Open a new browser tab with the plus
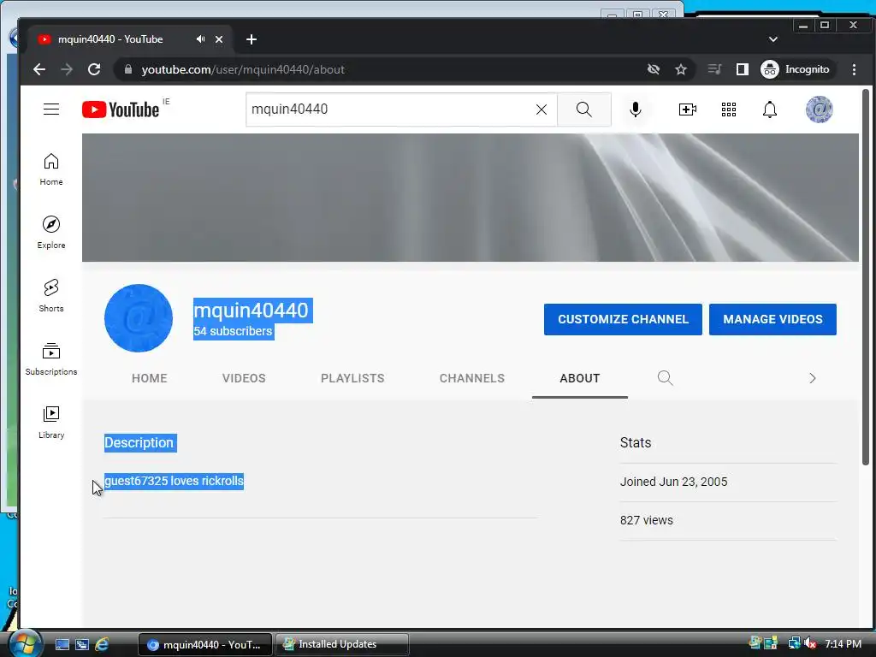Screen dimensions: 876x657 (252, 39)
